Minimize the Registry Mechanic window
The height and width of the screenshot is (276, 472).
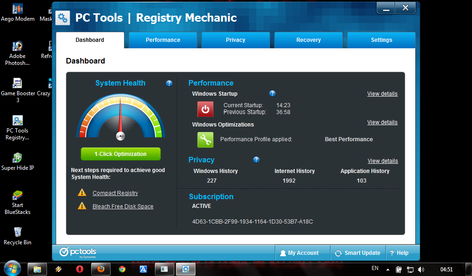[386, 8]
